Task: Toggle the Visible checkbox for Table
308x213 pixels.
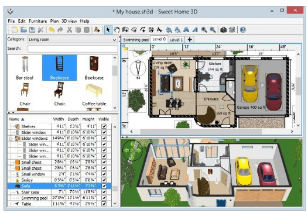Action: pos(104,204)
